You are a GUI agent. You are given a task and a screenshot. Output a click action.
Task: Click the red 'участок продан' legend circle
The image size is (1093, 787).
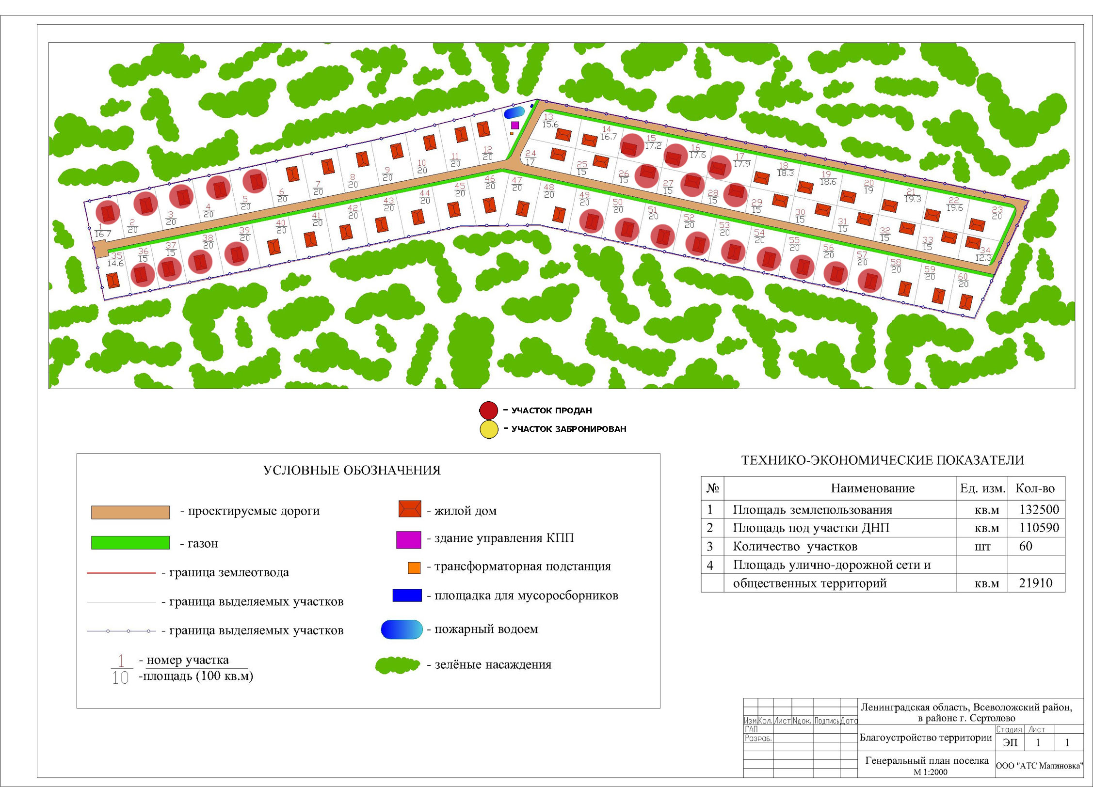point(488,410)
